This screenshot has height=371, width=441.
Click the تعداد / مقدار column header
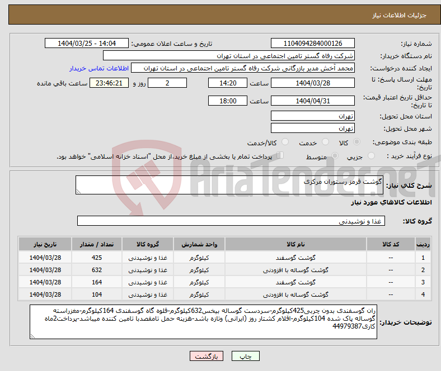click(x=97, y=244)
